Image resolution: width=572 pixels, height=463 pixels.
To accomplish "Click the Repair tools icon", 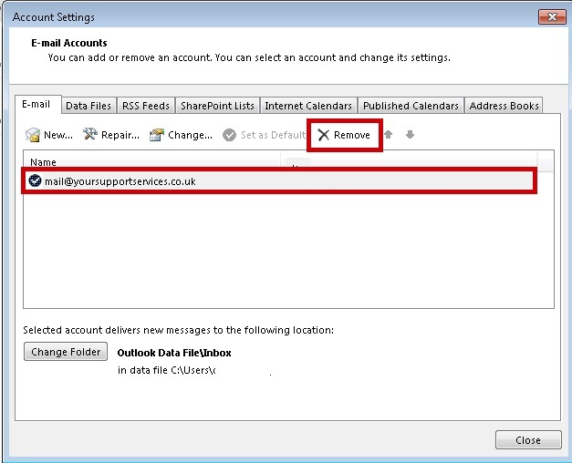I will (89, 135).
